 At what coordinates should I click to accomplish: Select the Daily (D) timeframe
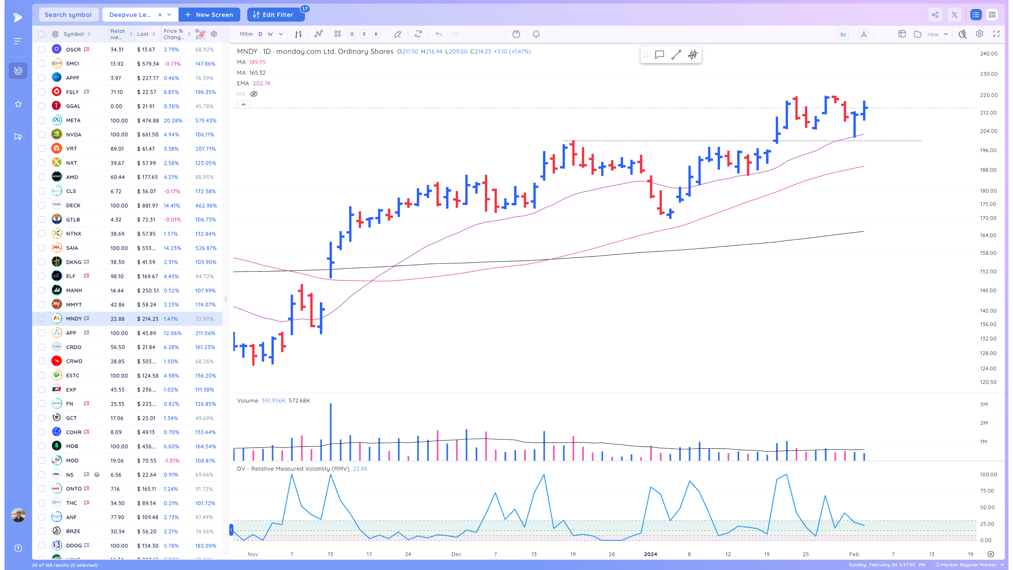pyautogui.click(x=260, y=34)
